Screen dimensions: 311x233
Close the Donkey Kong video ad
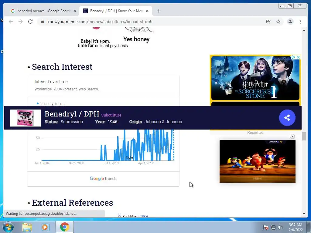[x=292, y=136]
